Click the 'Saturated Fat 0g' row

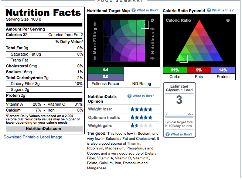44,54
